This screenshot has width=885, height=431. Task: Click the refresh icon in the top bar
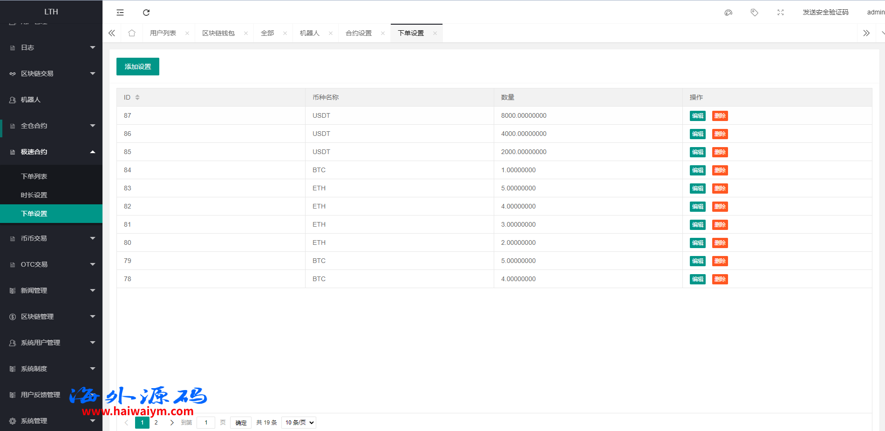coord(146,13)
